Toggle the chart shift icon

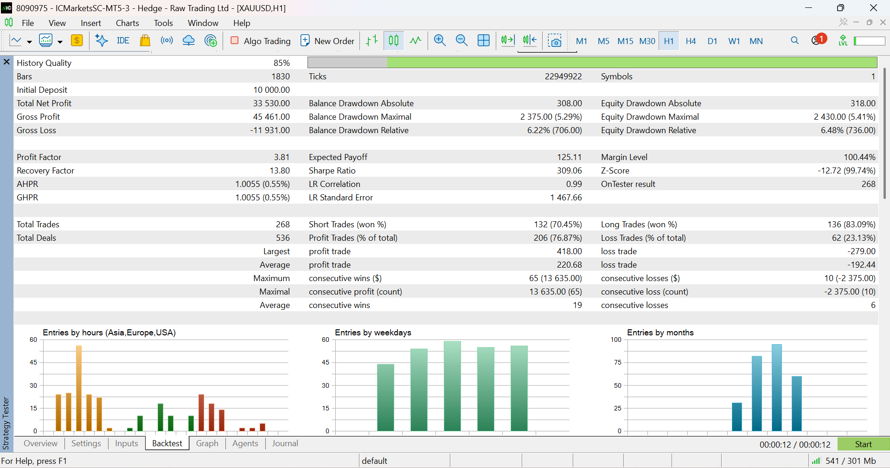[530, 41]
